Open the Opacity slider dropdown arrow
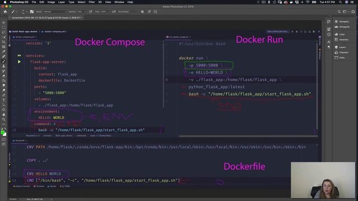The height and width of the screenshot is (201, 358). tap(86, 12)
